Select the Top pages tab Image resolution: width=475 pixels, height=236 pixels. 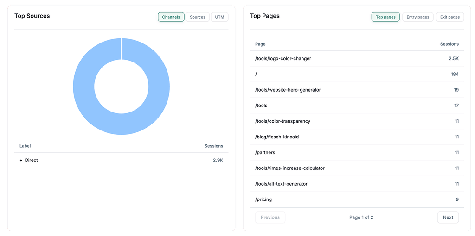[x=385, y=17]
